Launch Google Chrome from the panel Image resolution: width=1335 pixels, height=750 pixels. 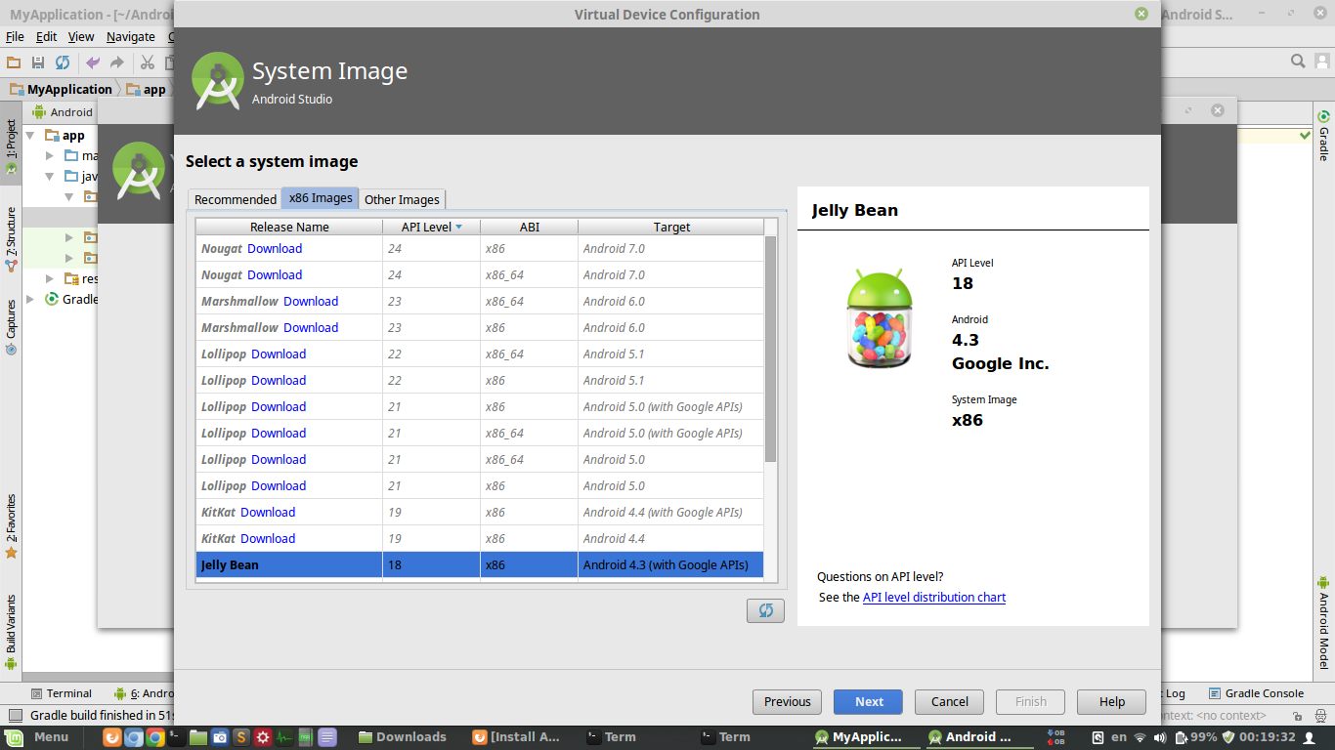tap(155, 737)
